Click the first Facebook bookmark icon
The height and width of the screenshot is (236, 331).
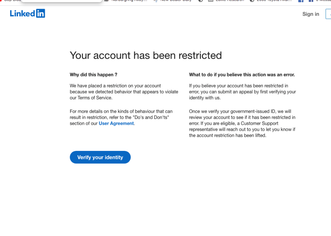(x=301, y=1)
